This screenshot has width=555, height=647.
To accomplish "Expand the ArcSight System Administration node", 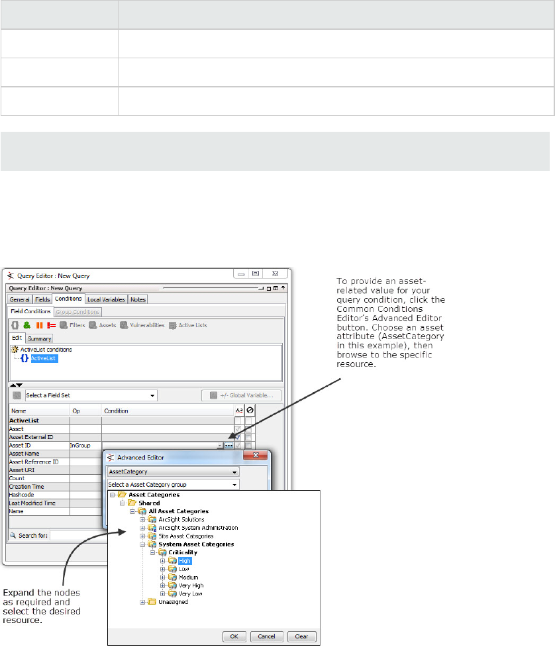I will [x=142, y=528].
